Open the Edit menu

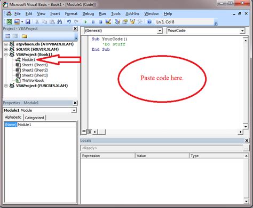[29, 13]
